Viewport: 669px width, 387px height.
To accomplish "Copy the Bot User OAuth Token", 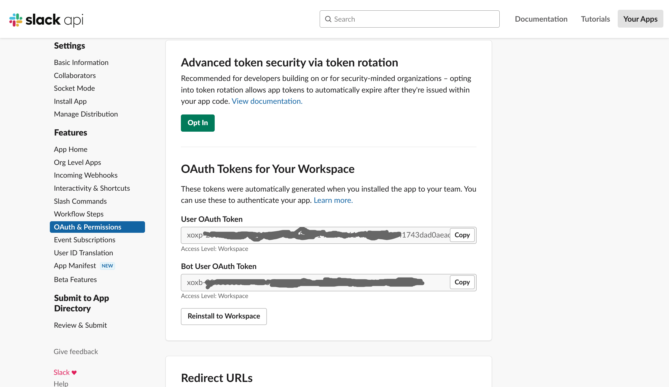I will coord(462,282).
